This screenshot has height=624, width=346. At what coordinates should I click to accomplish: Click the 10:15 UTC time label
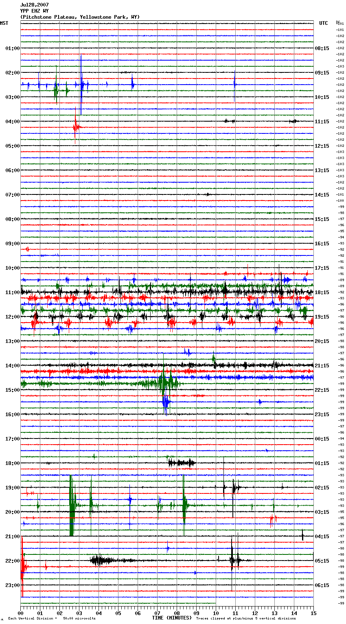322,97
